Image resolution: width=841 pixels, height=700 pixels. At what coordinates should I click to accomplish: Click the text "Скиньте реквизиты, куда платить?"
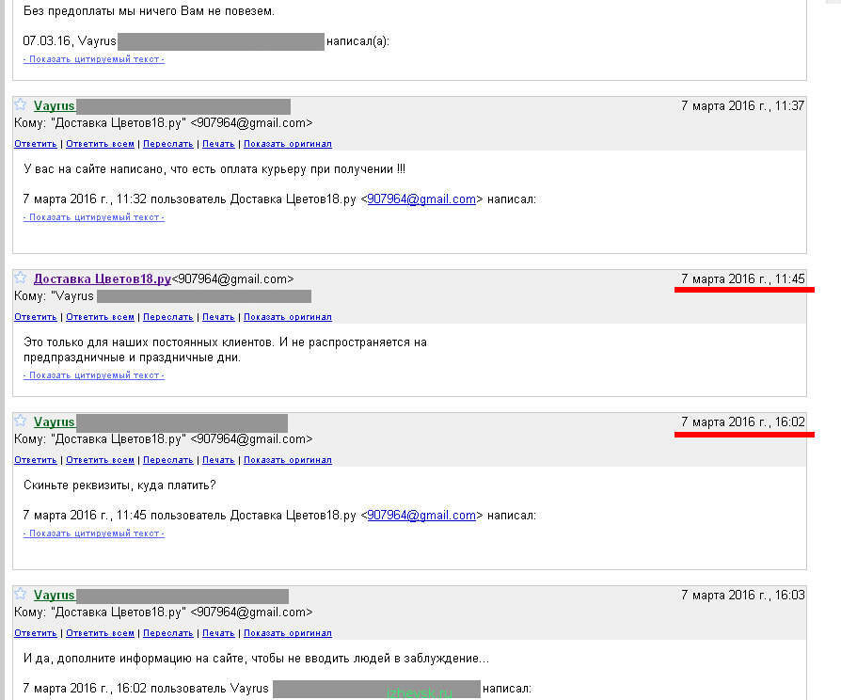tap(119, 485)
